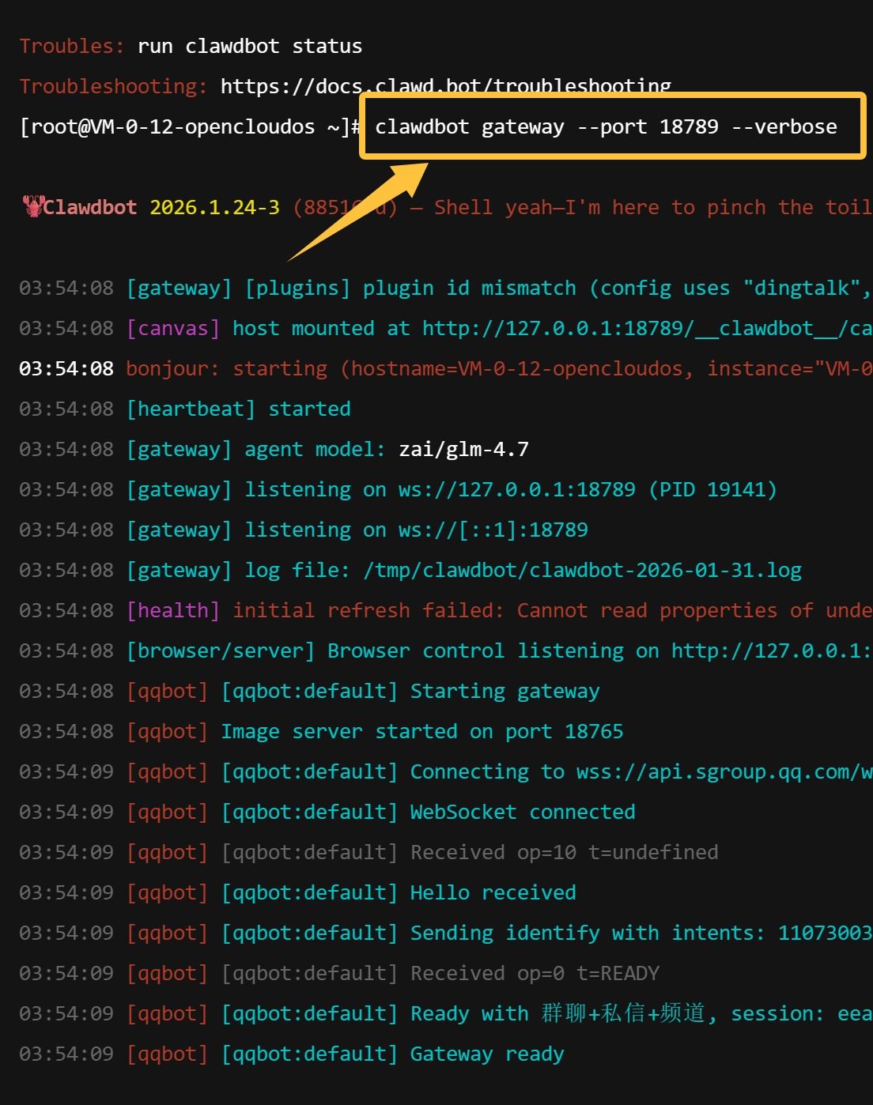
Task: Click the ws://127.0.0.1:18789 gateway address
Action: pos(516,489)
